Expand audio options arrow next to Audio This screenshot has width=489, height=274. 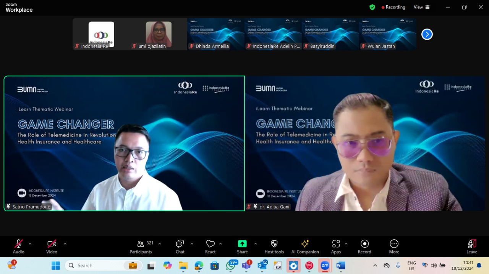pyautogui.click(x=30, y=244)
